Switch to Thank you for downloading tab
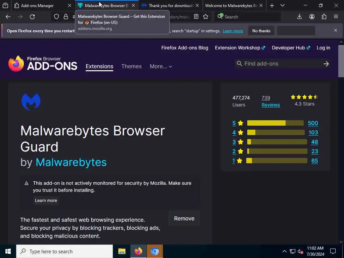The width and height of the screenshot is (344, 258). tap(170, 6)
